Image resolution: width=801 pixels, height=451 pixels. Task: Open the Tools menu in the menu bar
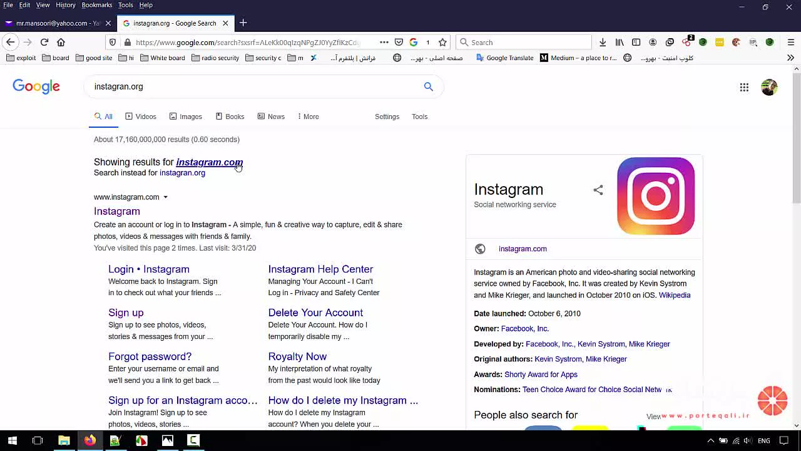pyautogui.click(x=126, y=5)
